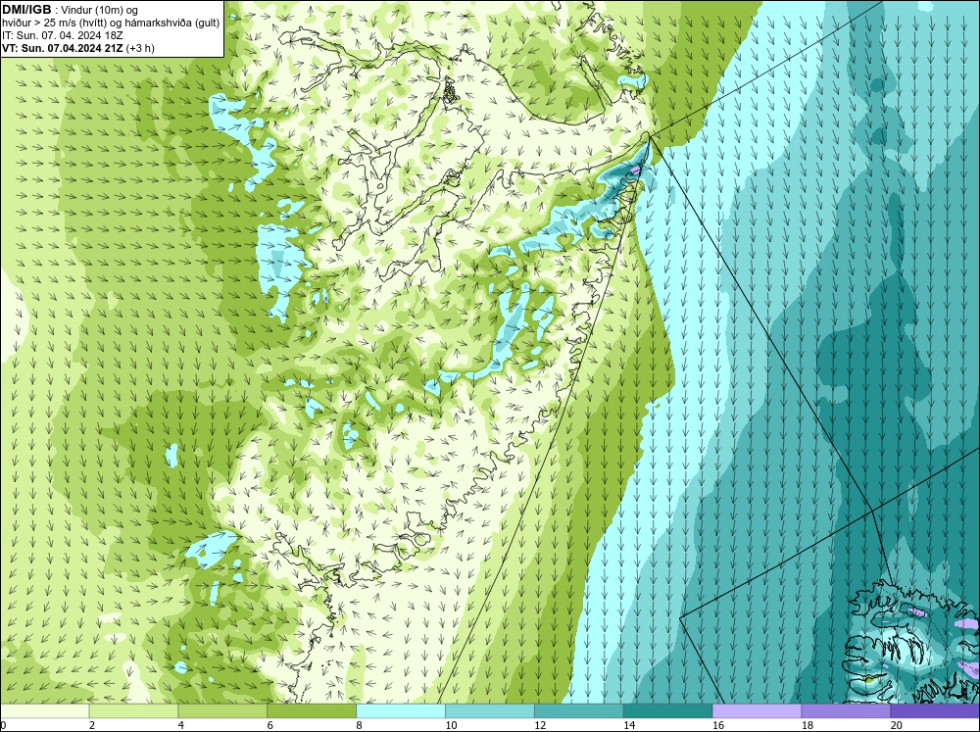The height and width of the screenshot is (732, 980).
Task: Click the 10–12 m/s legend color band
Action: (x=489, y=711)
